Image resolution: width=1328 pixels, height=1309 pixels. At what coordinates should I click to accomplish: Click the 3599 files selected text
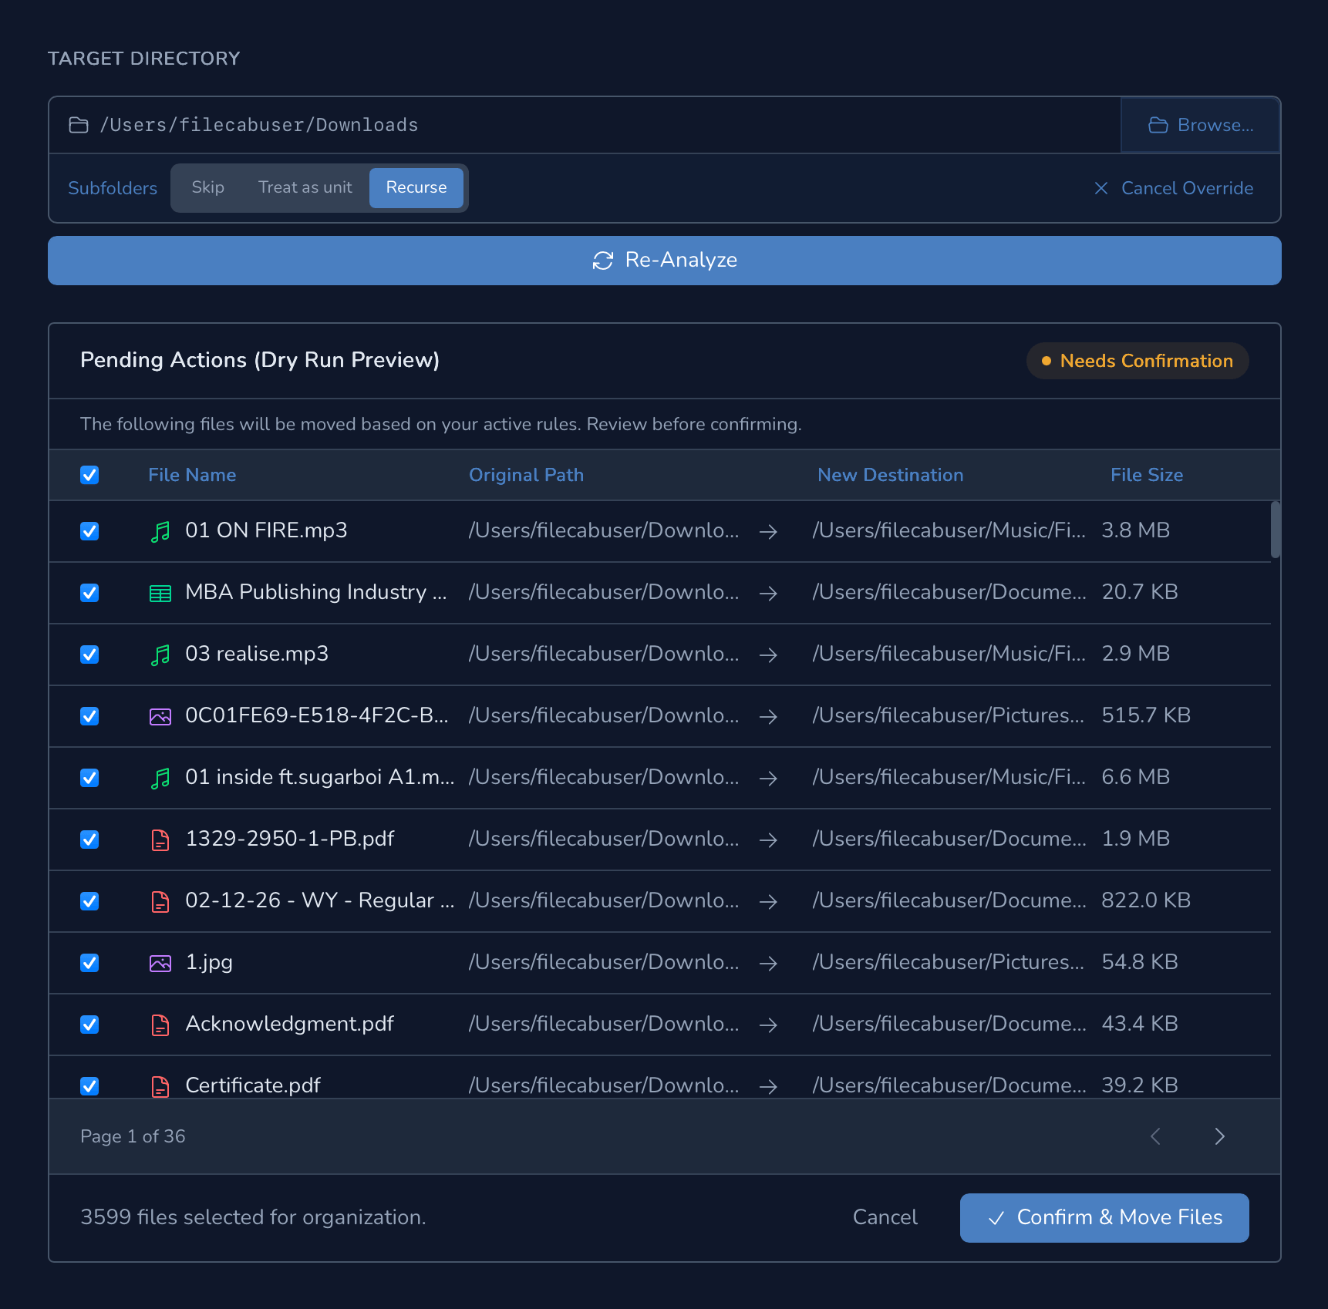point(253,1217)
